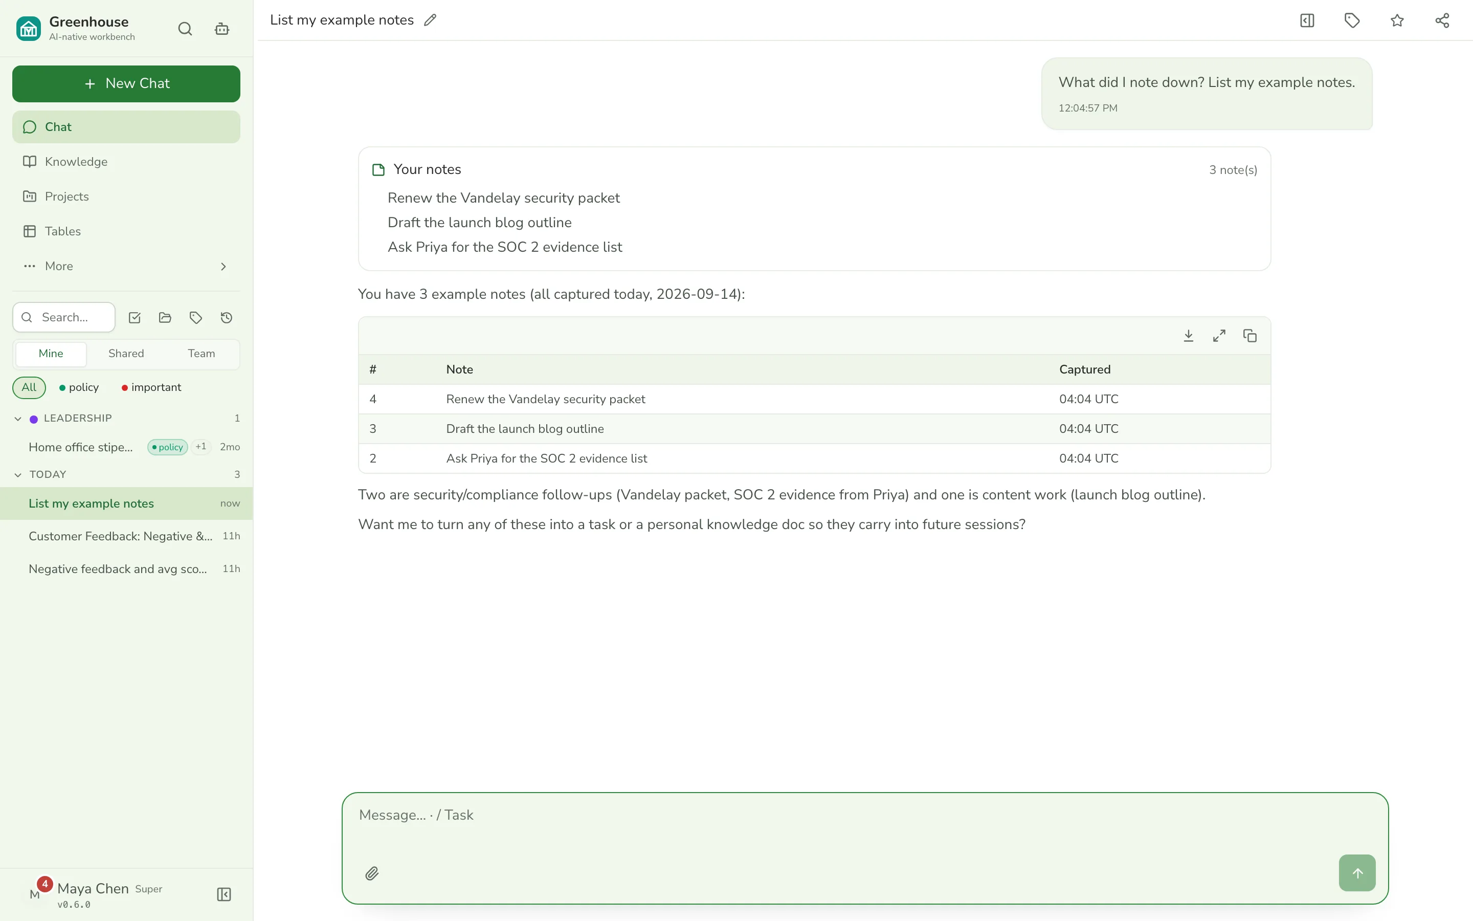Collapse the TODAY group
Viewport: 1473px width, 921px height.
[18, 474]
